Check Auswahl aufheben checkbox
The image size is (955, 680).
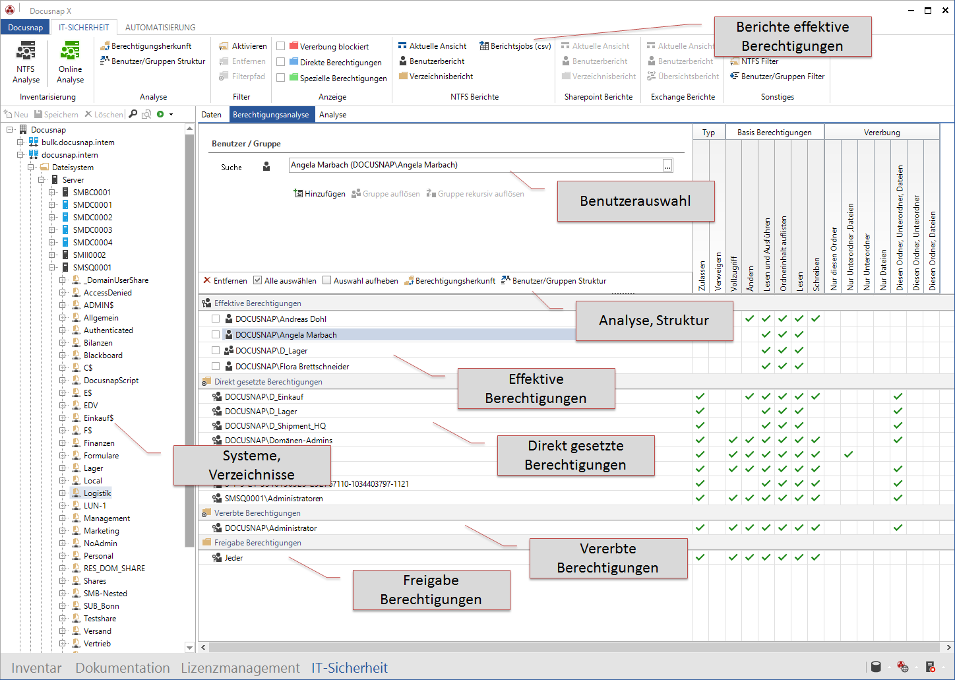point(326,280)
